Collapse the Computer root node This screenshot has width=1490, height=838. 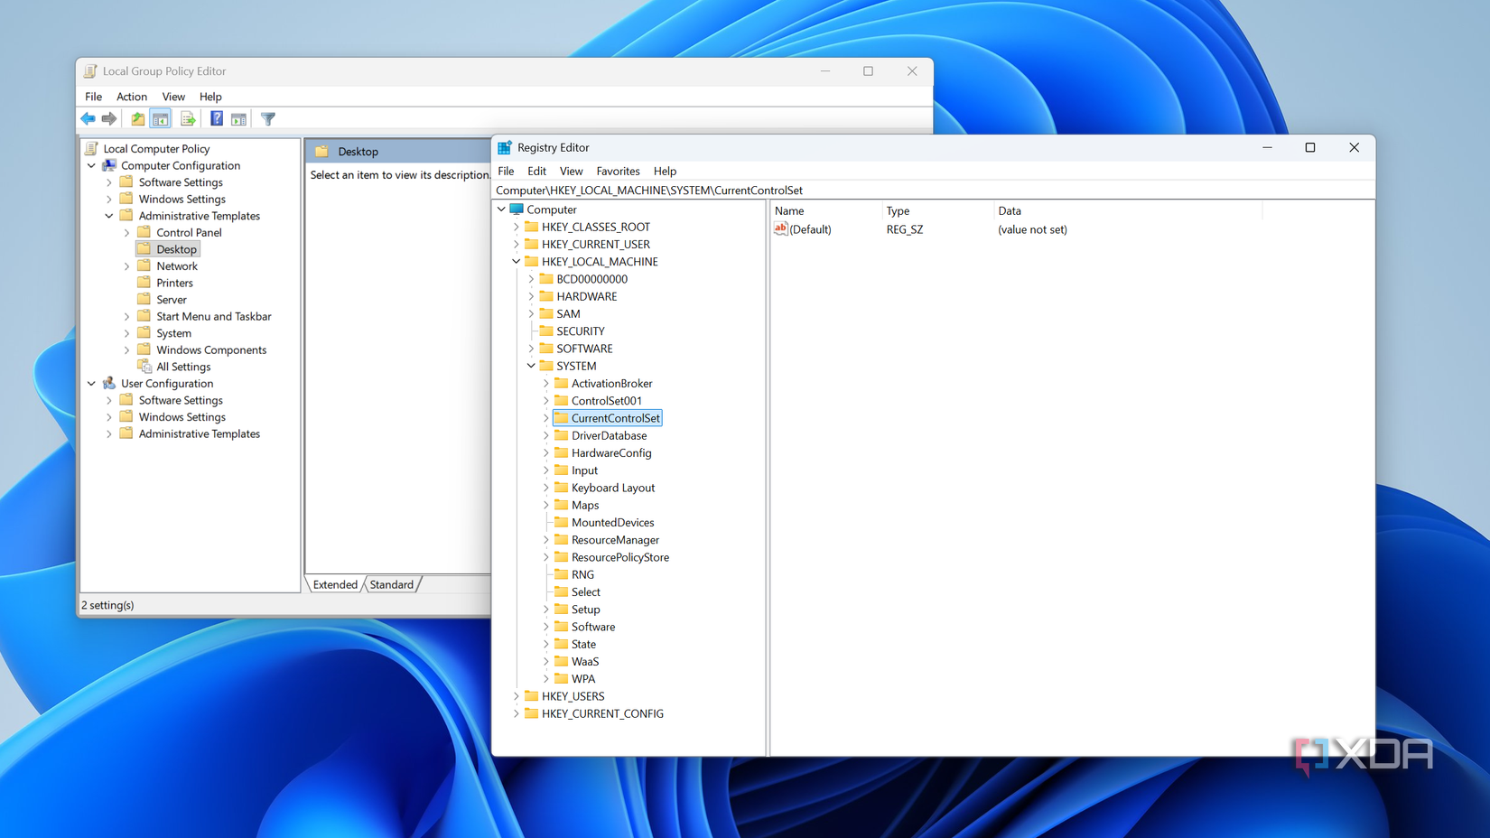502,209
